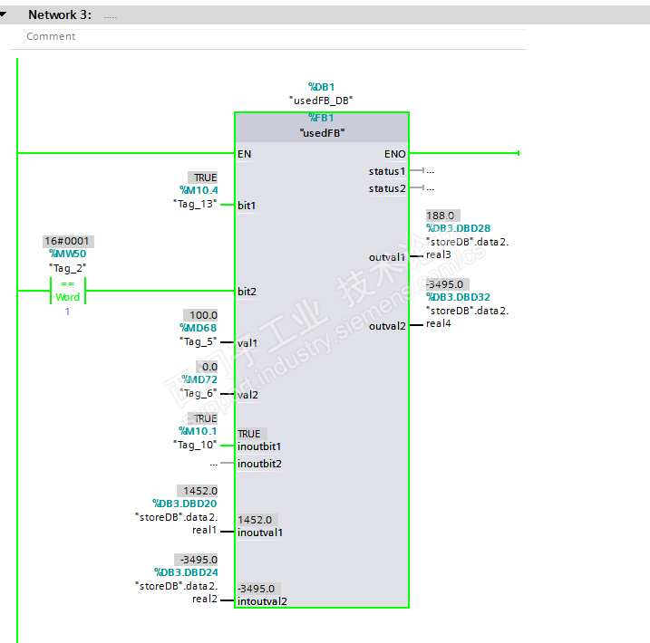Click the %MD68 address
The image size is (650, 643).
click(x=199, y=328)
